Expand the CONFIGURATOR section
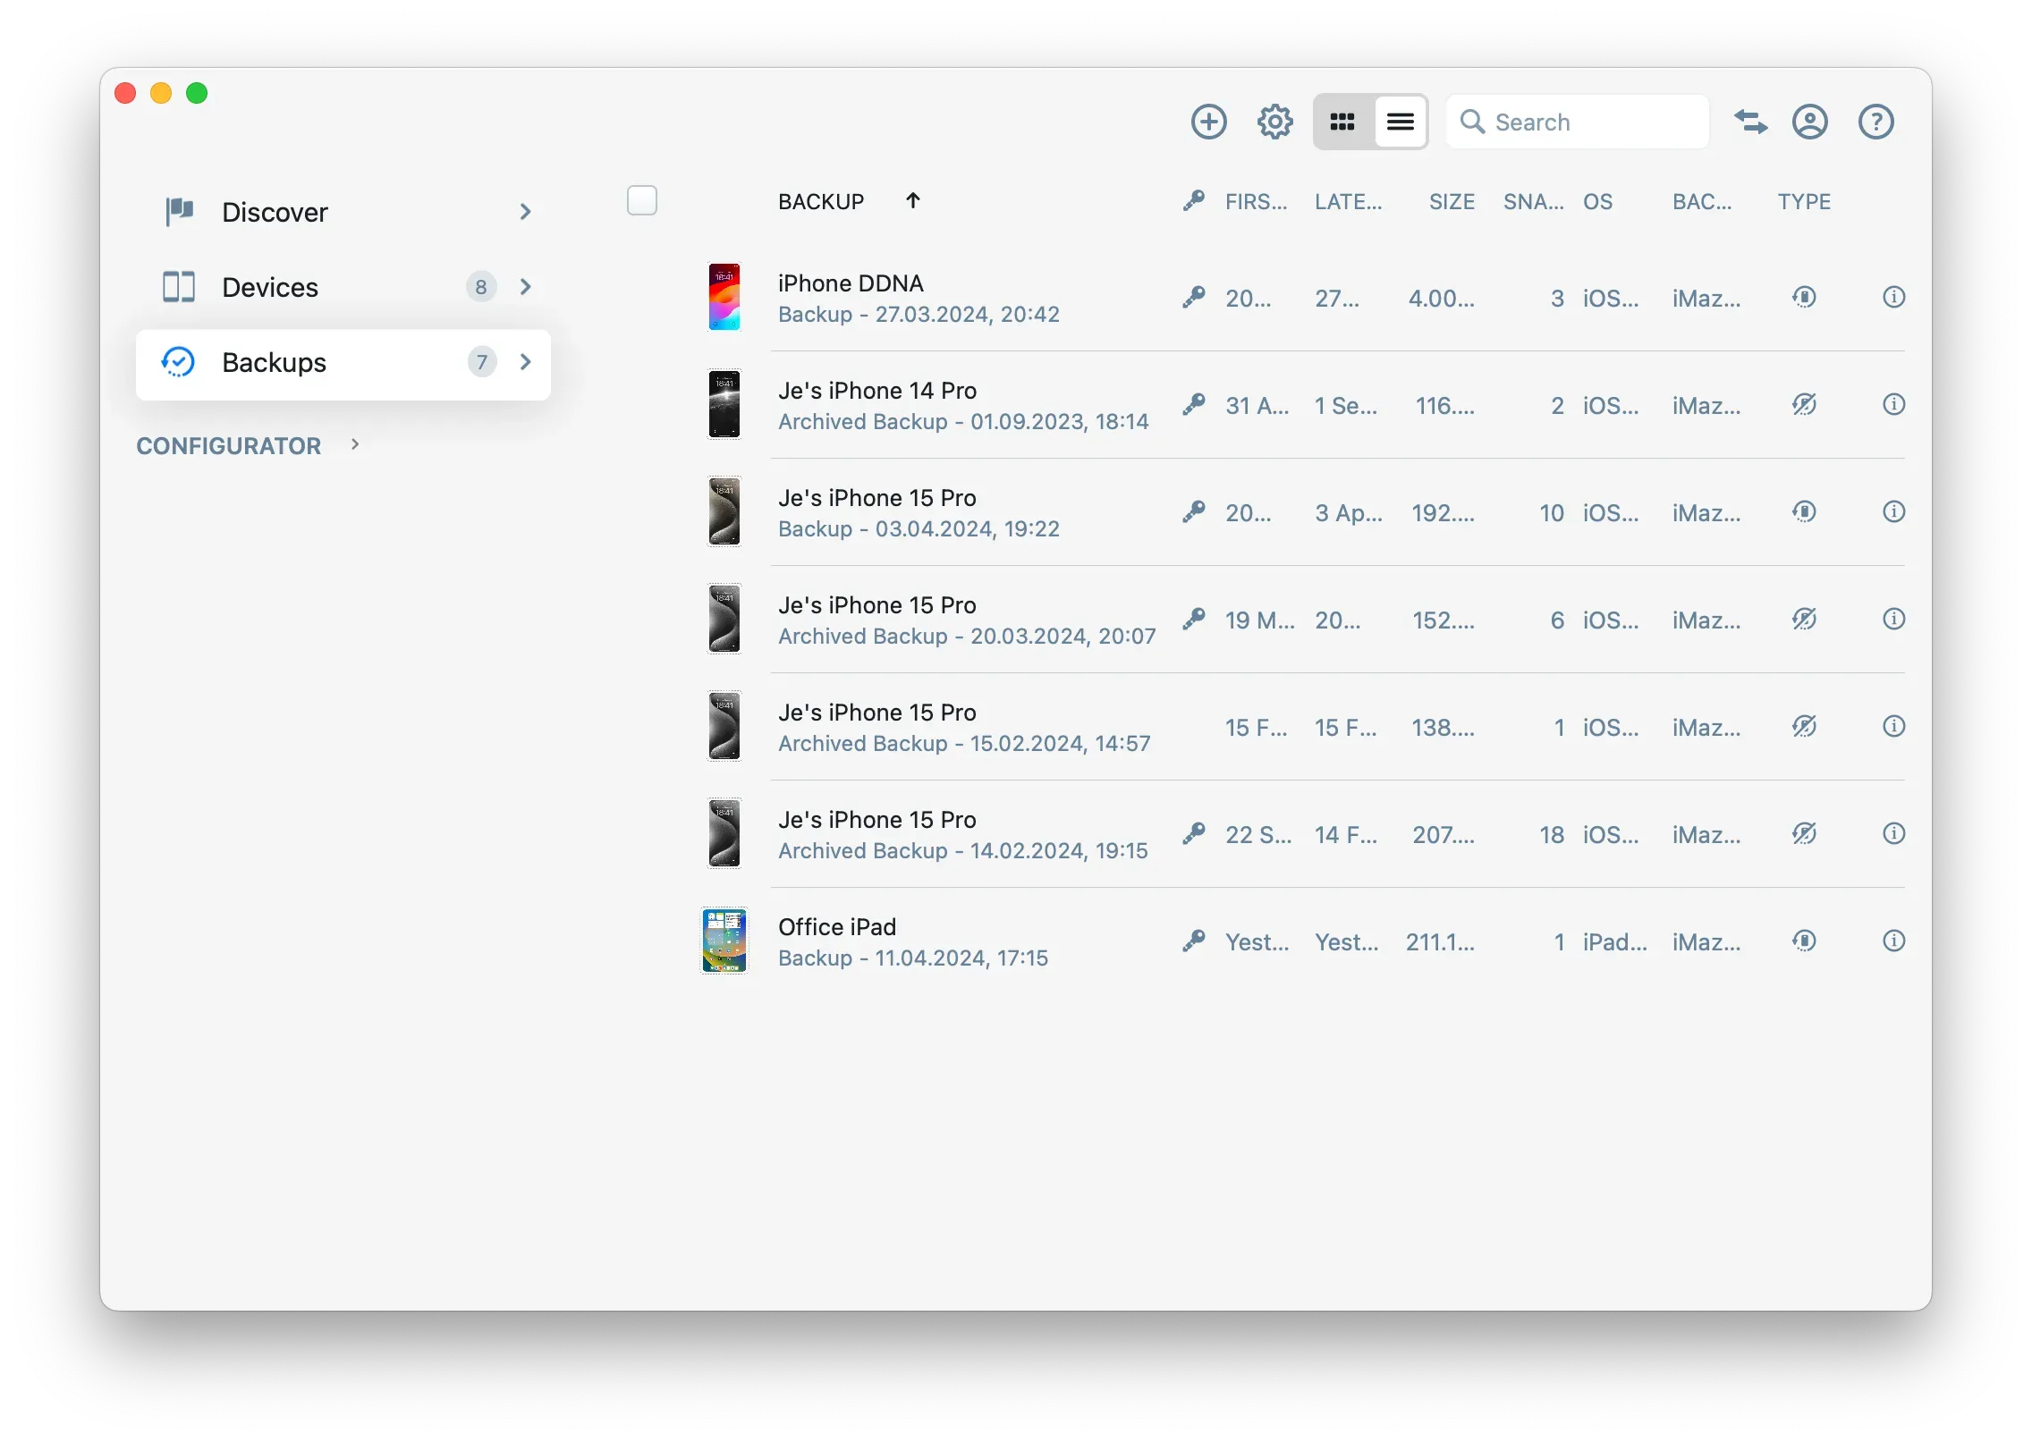This screenshot has width=2032, height=1443. click(x=354, y=444)
